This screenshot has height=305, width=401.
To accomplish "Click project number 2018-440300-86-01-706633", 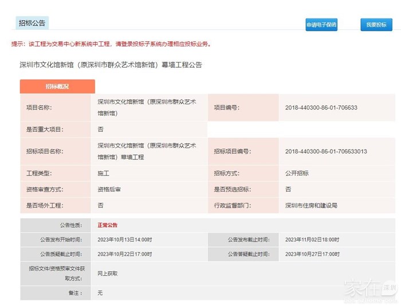I will pos(321,108).
